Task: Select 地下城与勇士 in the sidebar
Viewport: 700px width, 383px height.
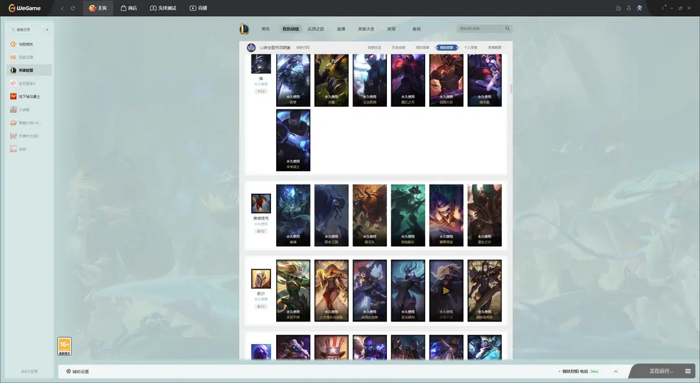Action: [29, 97]
